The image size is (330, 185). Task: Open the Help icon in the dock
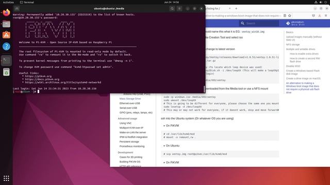coord(6,46)
